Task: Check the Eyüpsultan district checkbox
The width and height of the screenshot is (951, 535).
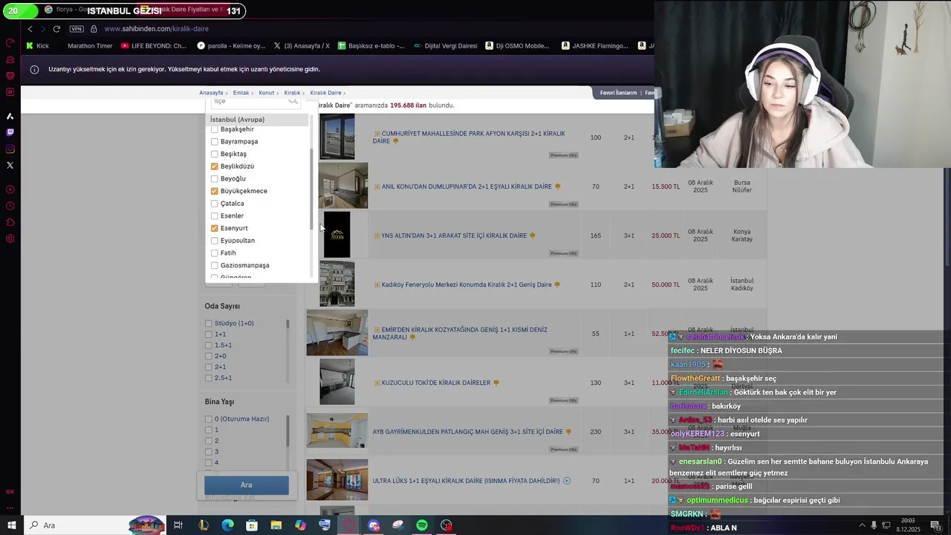Action: pyautogui.click(x=215, y=241)
